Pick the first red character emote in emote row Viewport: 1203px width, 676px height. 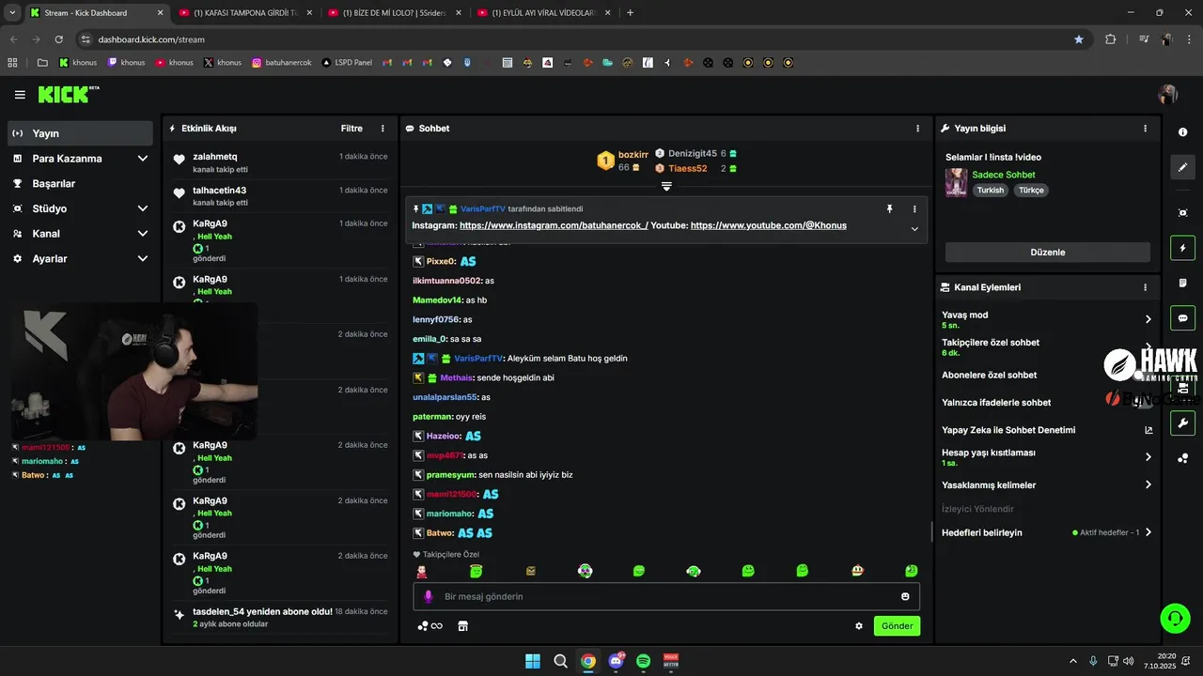[x=422, y=571]
